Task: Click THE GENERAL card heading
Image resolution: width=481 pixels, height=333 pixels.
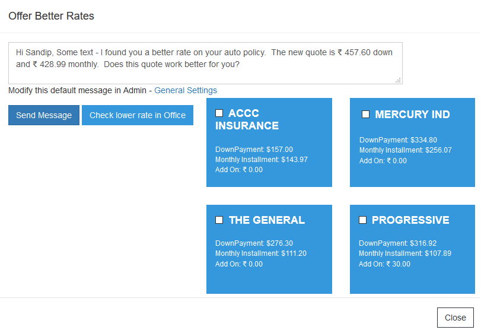Action: pos(266,220)
